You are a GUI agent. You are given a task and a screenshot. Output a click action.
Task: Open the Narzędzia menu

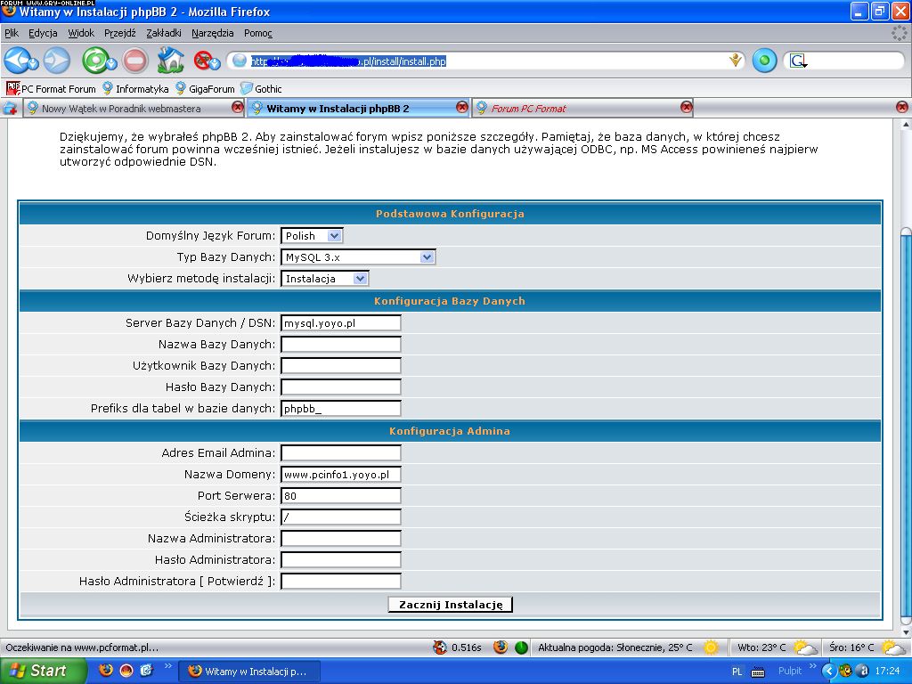point(212,33)
